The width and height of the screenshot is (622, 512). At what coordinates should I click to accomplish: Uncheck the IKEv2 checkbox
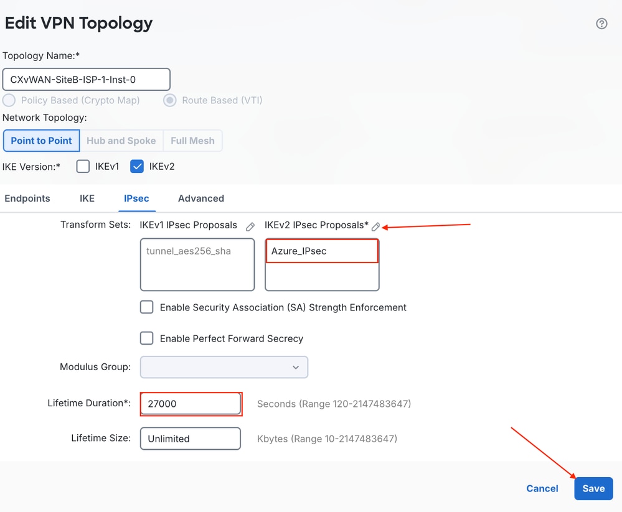tap(137, 167)
